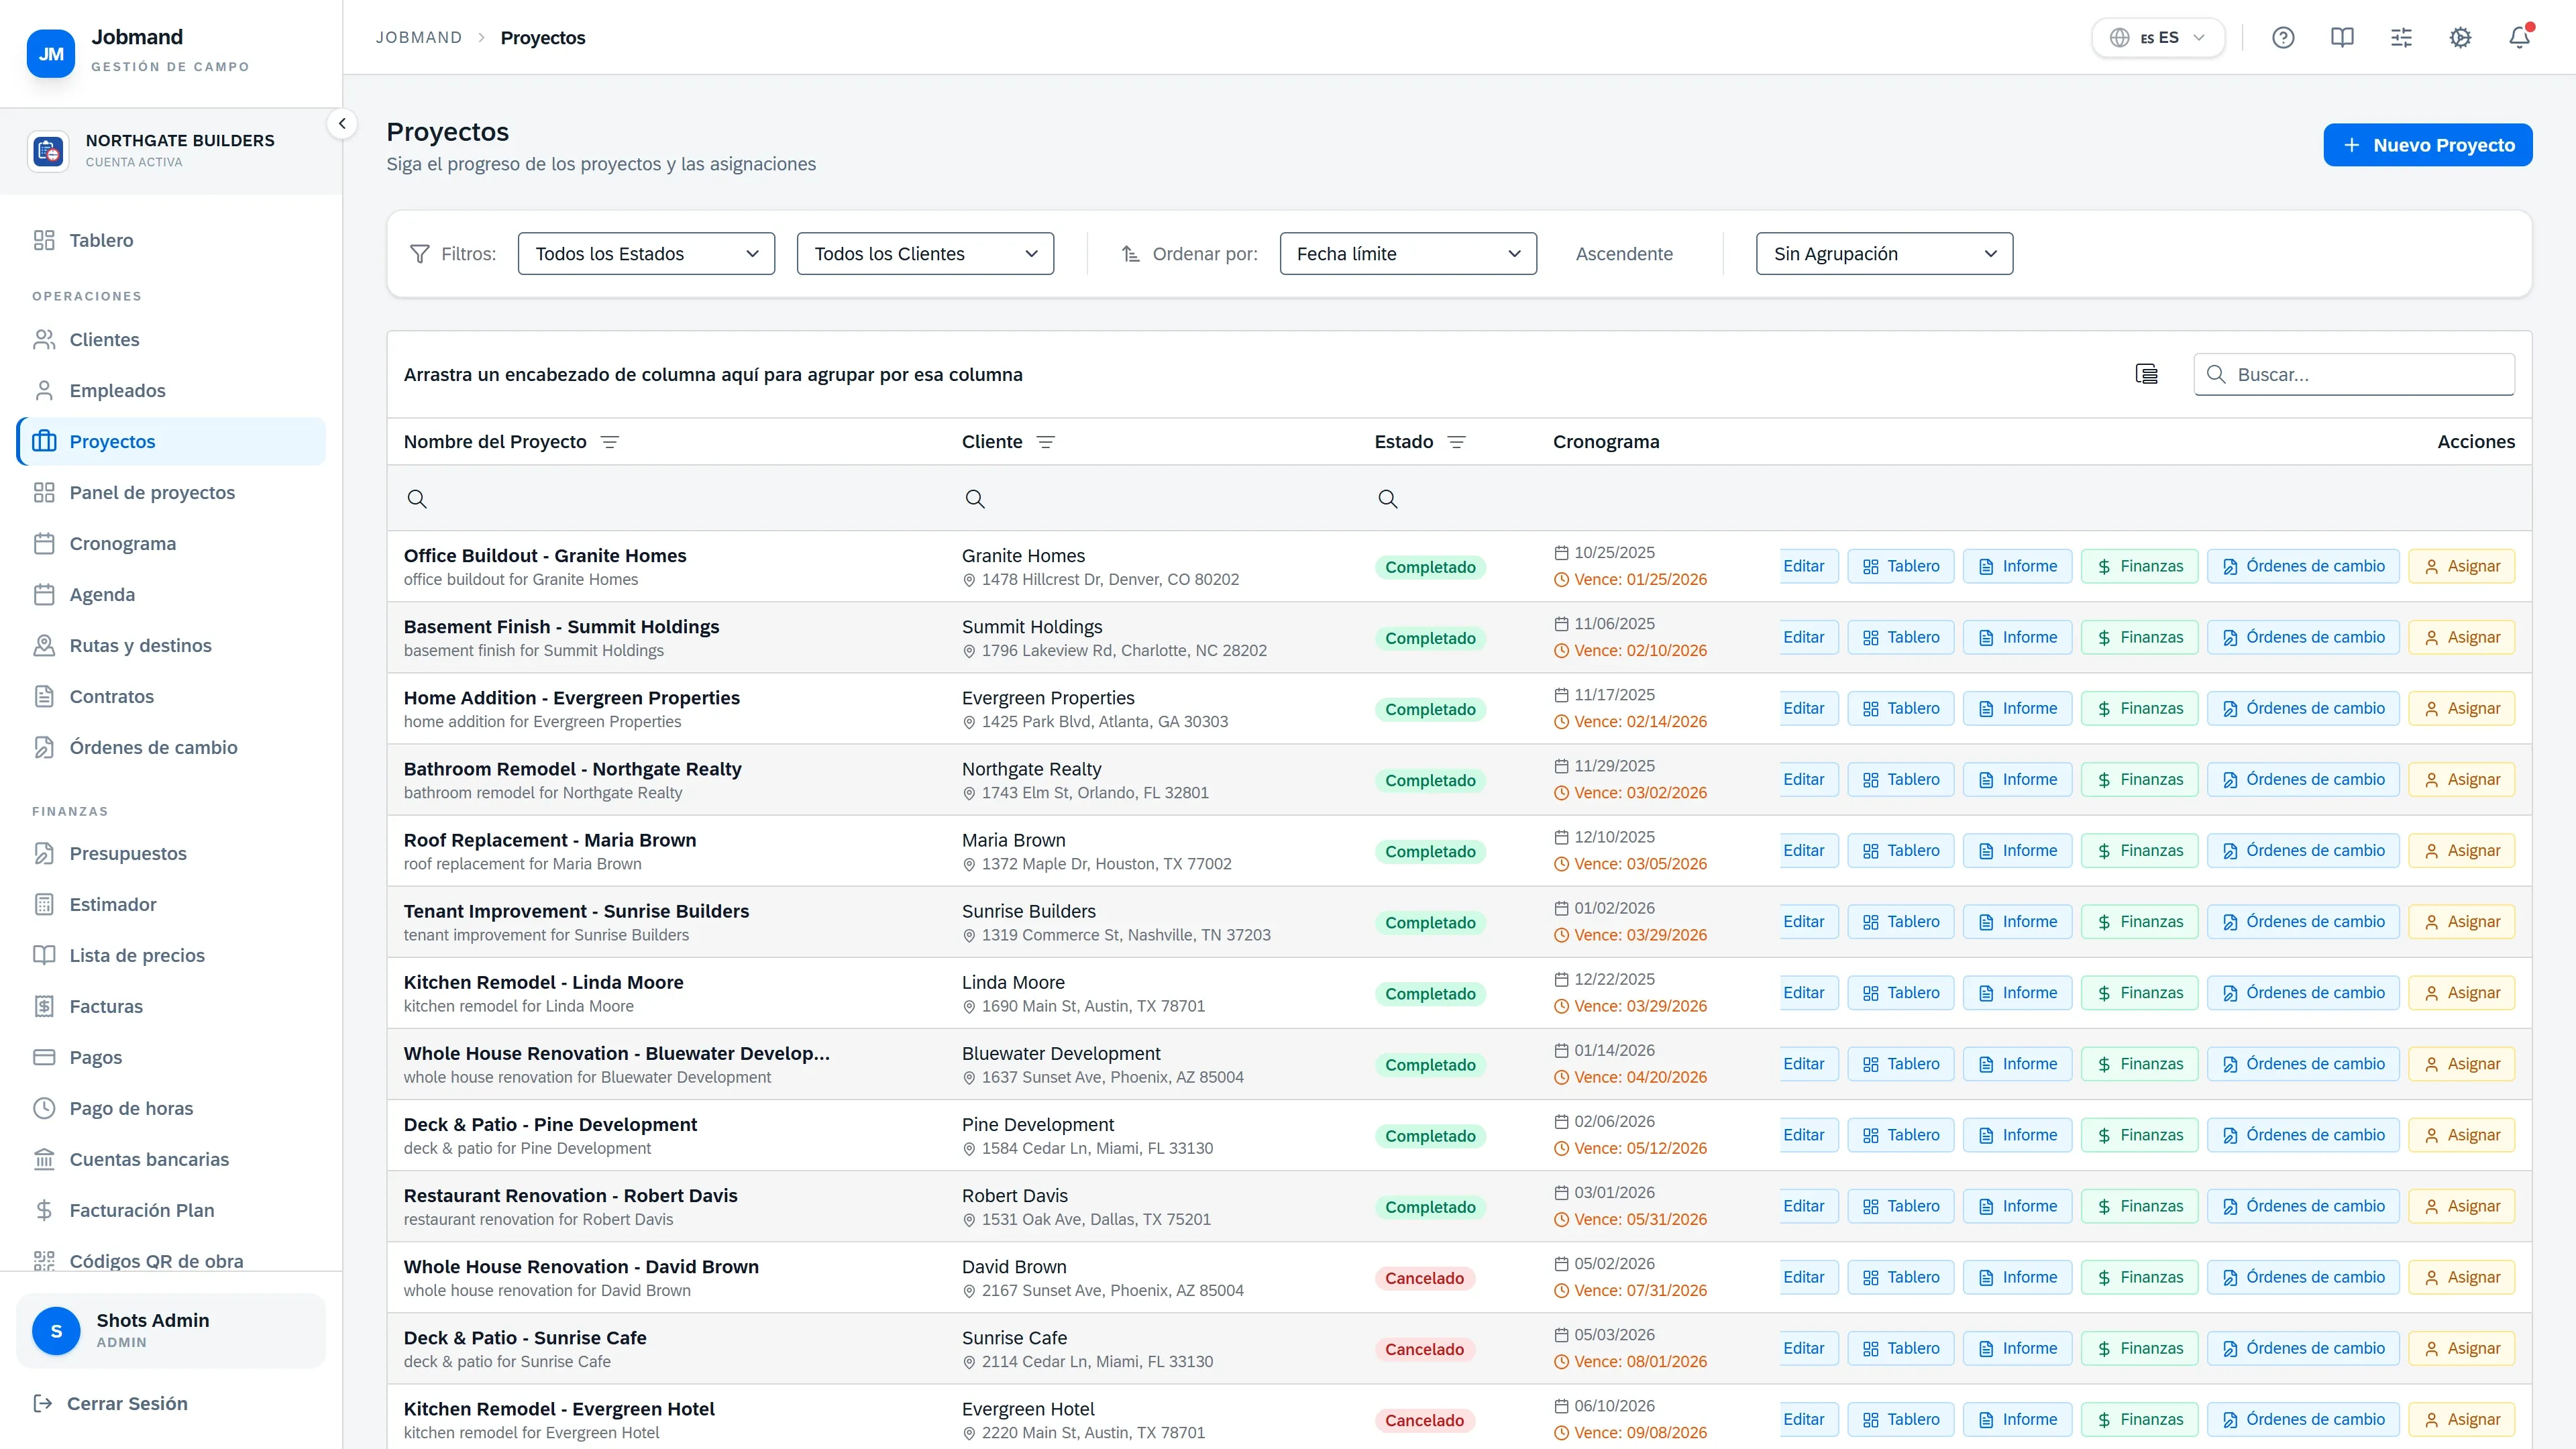
Task: Open the notifications bell
Action: coord(2519,38)
